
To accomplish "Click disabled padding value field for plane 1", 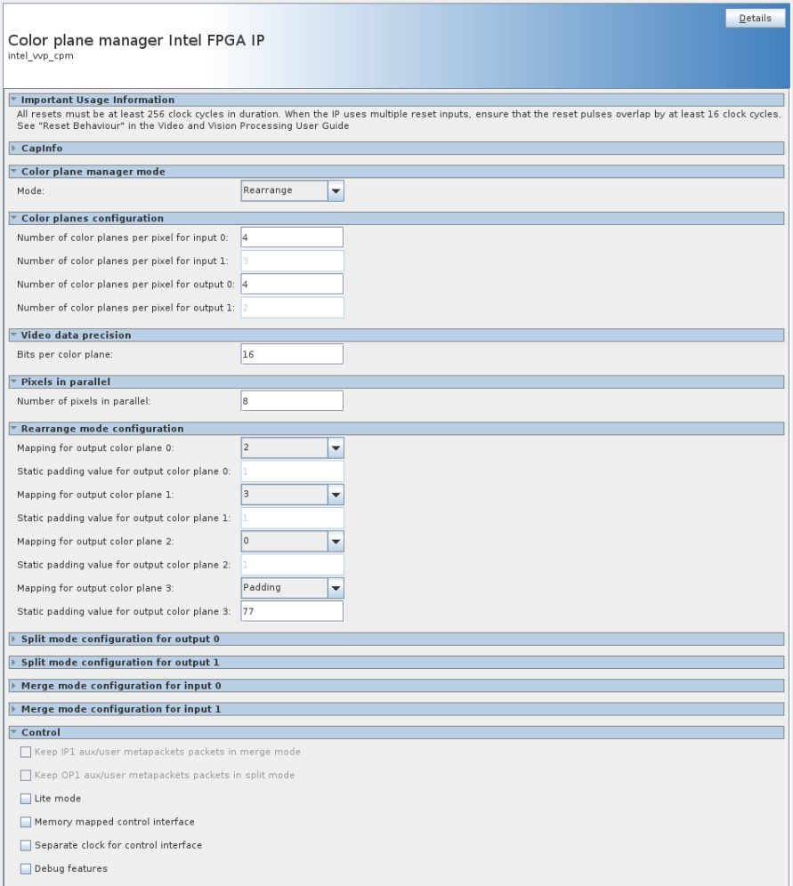I will tap(292, 518).
